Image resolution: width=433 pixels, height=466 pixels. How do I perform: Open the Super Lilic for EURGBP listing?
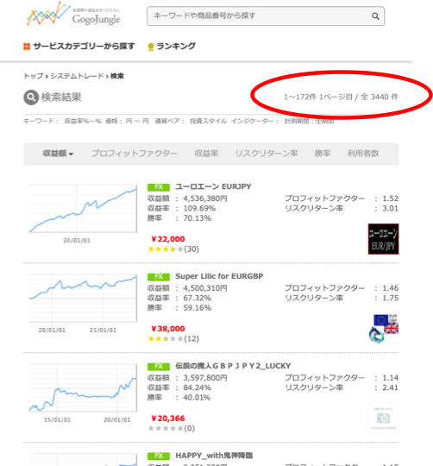tap(219, 276)
